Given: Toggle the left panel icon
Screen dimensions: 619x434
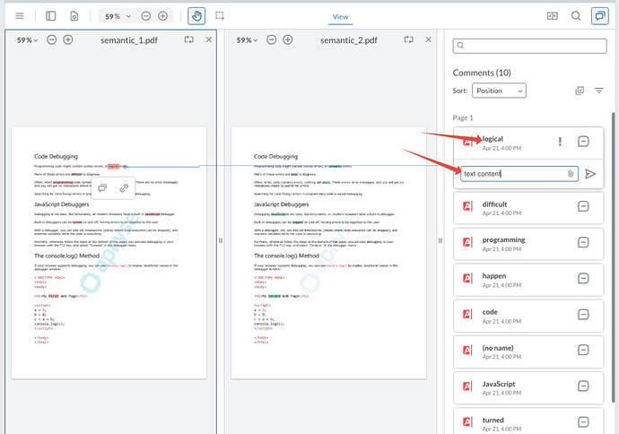Looking at the screenshot, I should click(x=50, y=16).
